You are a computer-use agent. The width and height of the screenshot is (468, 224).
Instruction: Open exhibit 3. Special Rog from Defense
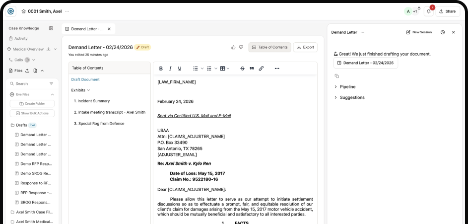(x=99, y=124)
